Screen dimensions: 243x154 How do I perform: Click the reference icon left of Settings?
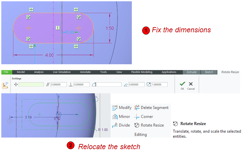click(5, 86)
